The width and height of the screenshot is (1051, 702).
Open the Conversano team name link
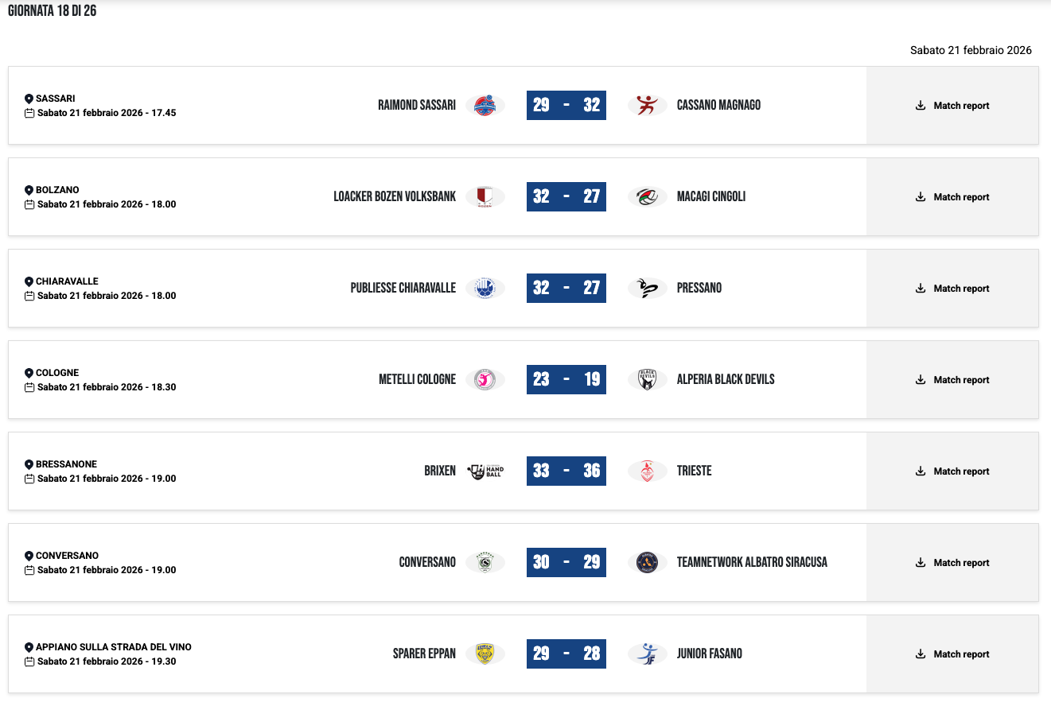tap(427, 562)
